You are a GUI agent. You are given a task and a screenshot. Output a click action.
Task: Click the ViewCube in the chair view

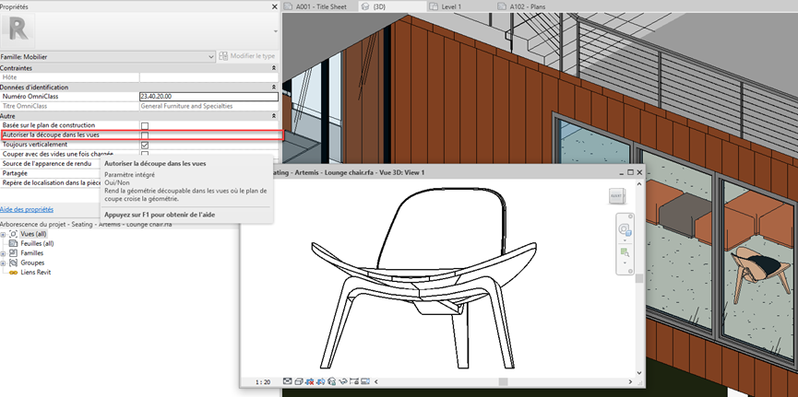click(616, 196)
